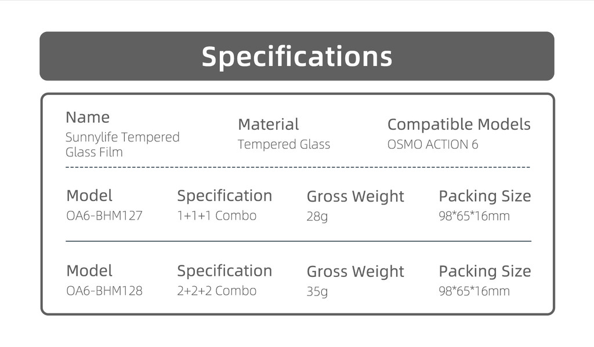The height and width of the screenshot is (347, 594).
Task: Click the OSMO ACTION 6 text
Action: coord(432,144)
